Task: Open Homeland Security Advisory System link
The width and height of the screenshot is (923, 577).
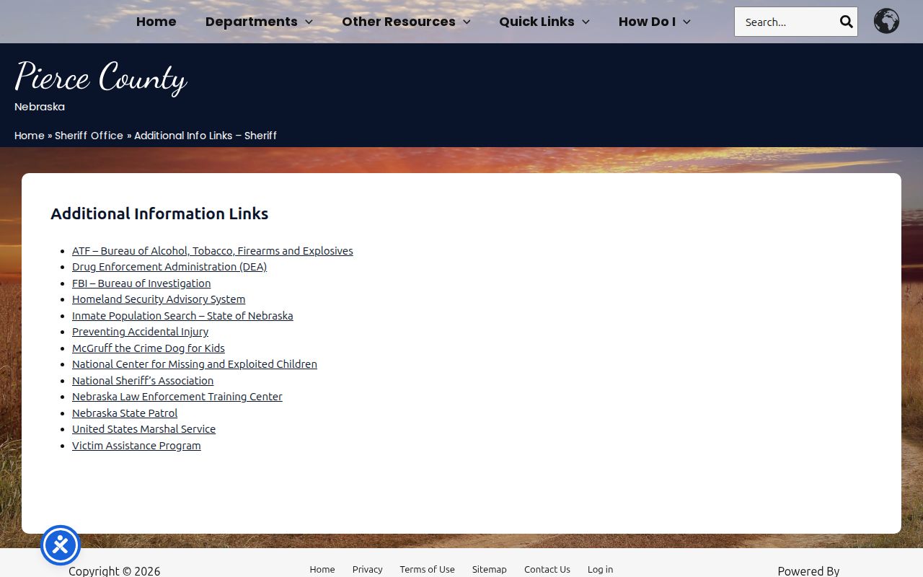Action: 159,299
